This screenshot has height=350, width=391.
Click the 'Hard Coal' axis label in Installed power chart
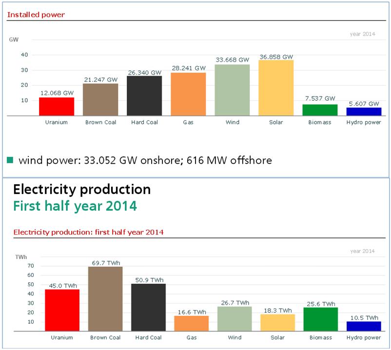pos(144,122)
